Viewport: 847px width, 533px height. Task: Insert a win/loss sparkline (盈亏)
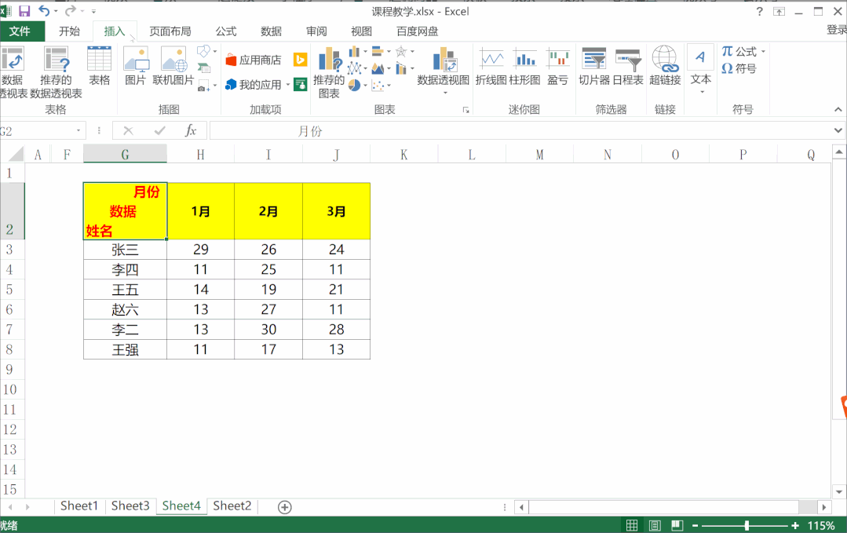pyautogui.click(x=558, y=66)
